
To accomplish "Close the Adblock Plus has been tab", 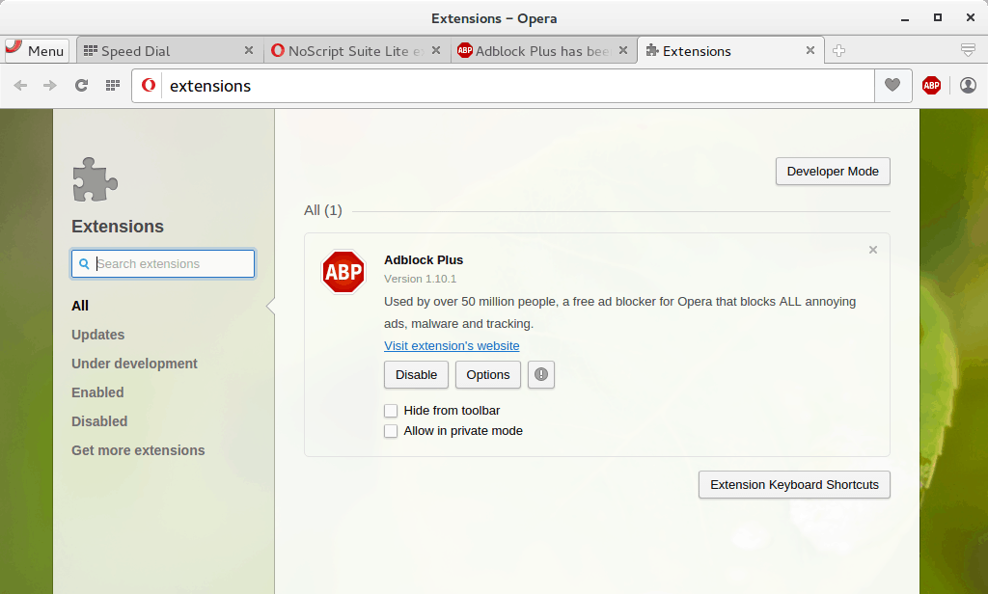I will [623, 50].
